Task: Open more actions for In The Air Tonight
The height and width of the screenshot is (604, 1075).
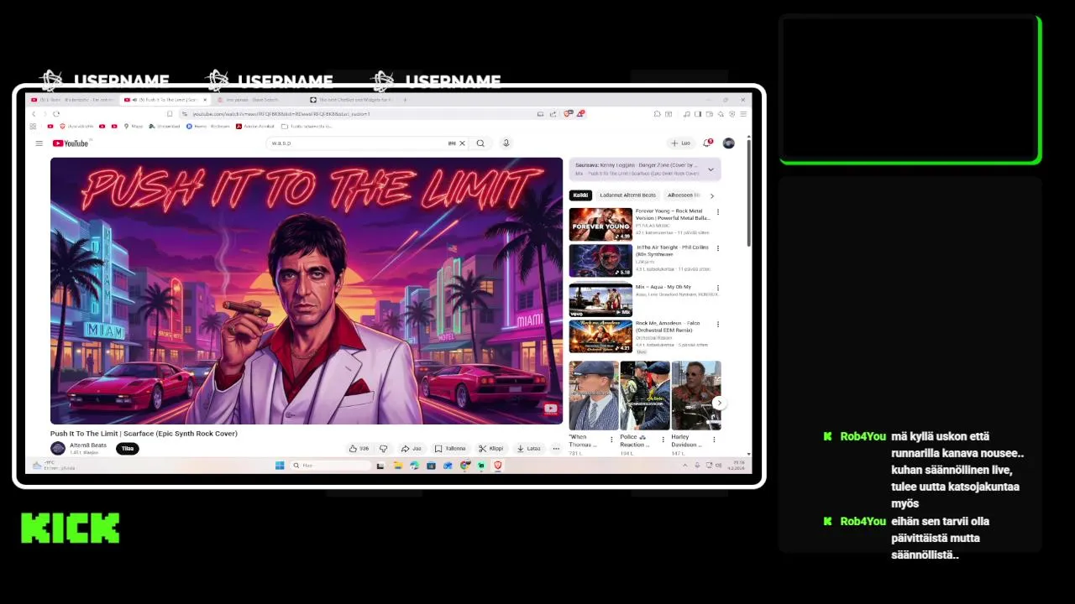Action: coord(717,248)
